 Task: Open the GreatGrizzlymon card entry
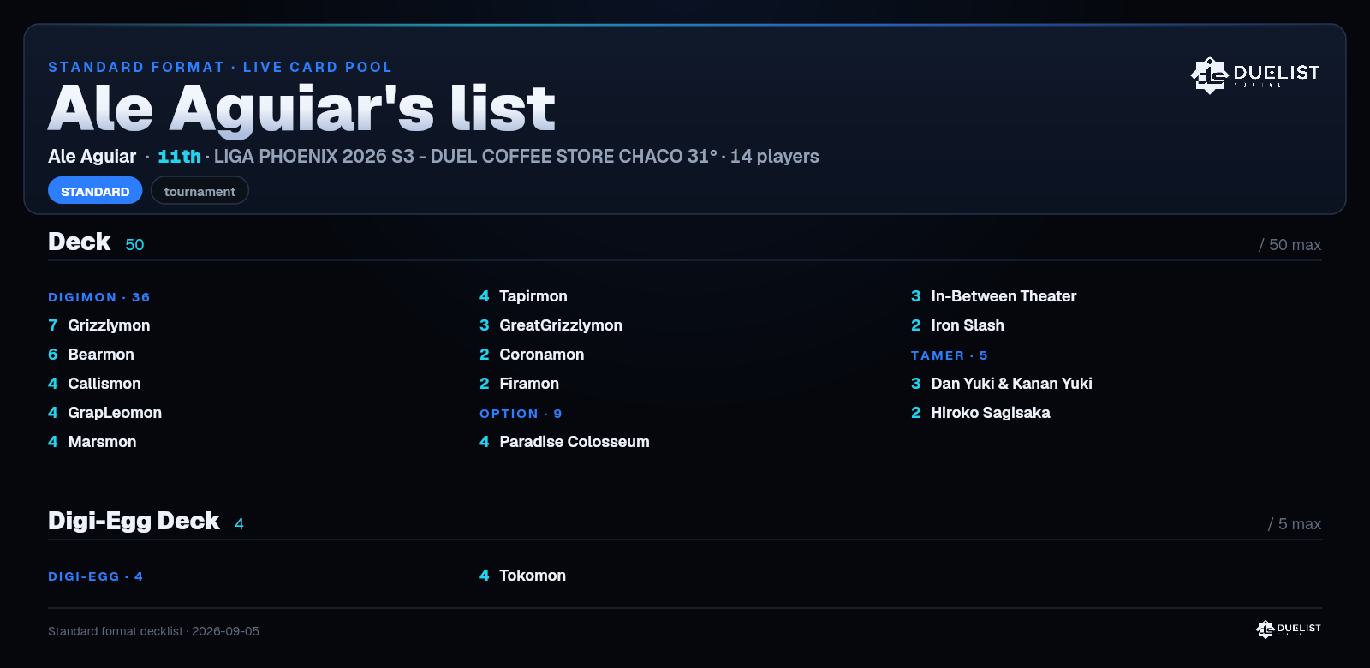click(551, 325)
